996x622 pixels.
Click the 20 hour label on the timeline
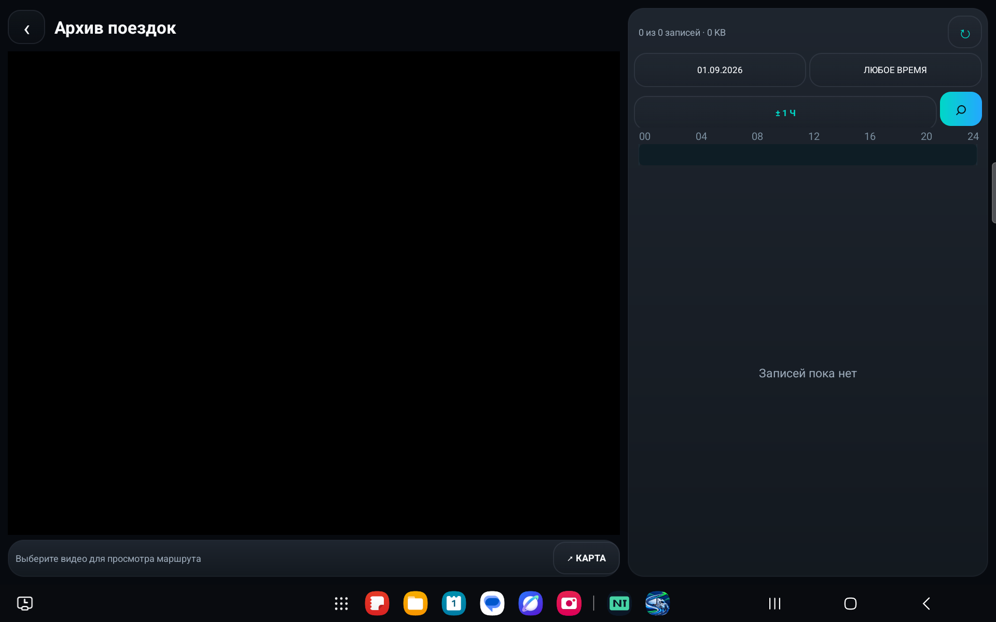pyautogui.click(x=926, y=136)
